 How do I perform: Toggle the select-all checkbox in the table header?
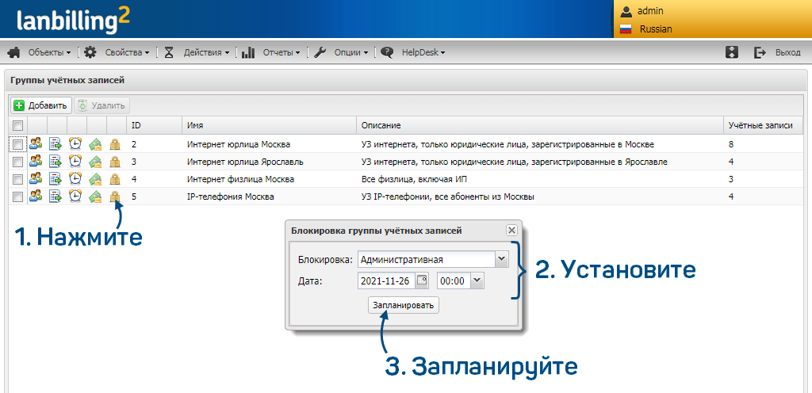17,125
